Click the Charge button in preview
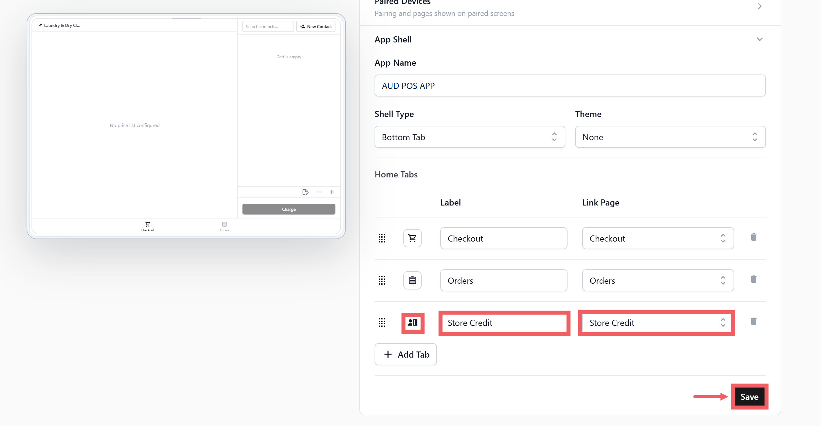The width and height of the screenshot is (821, 426). point(289,209)
